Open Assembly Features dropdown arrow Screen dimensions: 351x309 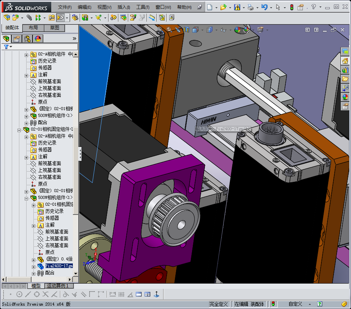point(91,18)
